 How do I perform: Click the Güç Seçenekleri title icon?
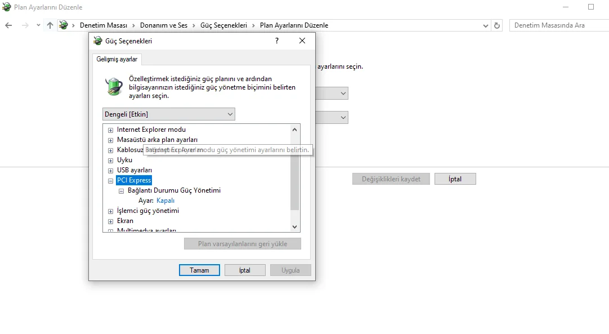click(x=98, y=41)
